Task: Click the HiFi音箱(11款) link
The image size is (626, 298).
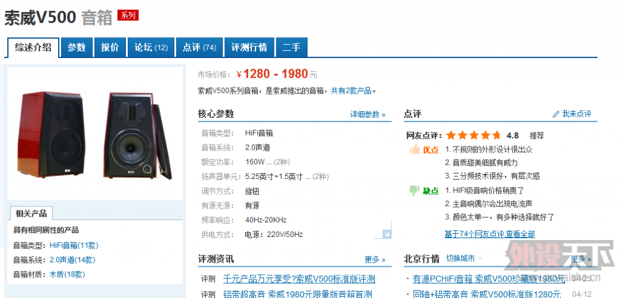Action: [74, 245]
